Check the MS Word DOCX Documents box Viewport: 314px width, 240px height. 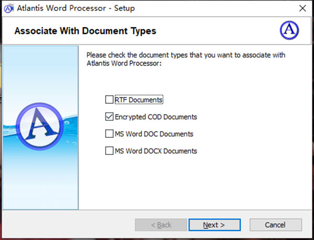point(109,151)
